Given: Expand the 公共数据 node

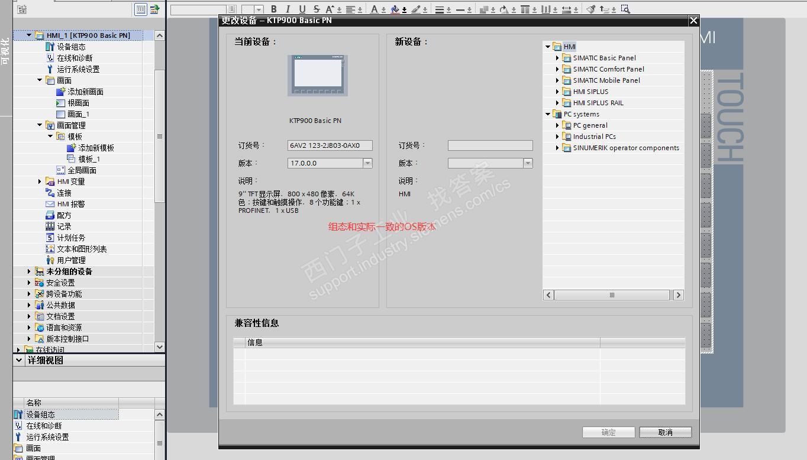Looking at the screenshot, I should coord(29,305).
